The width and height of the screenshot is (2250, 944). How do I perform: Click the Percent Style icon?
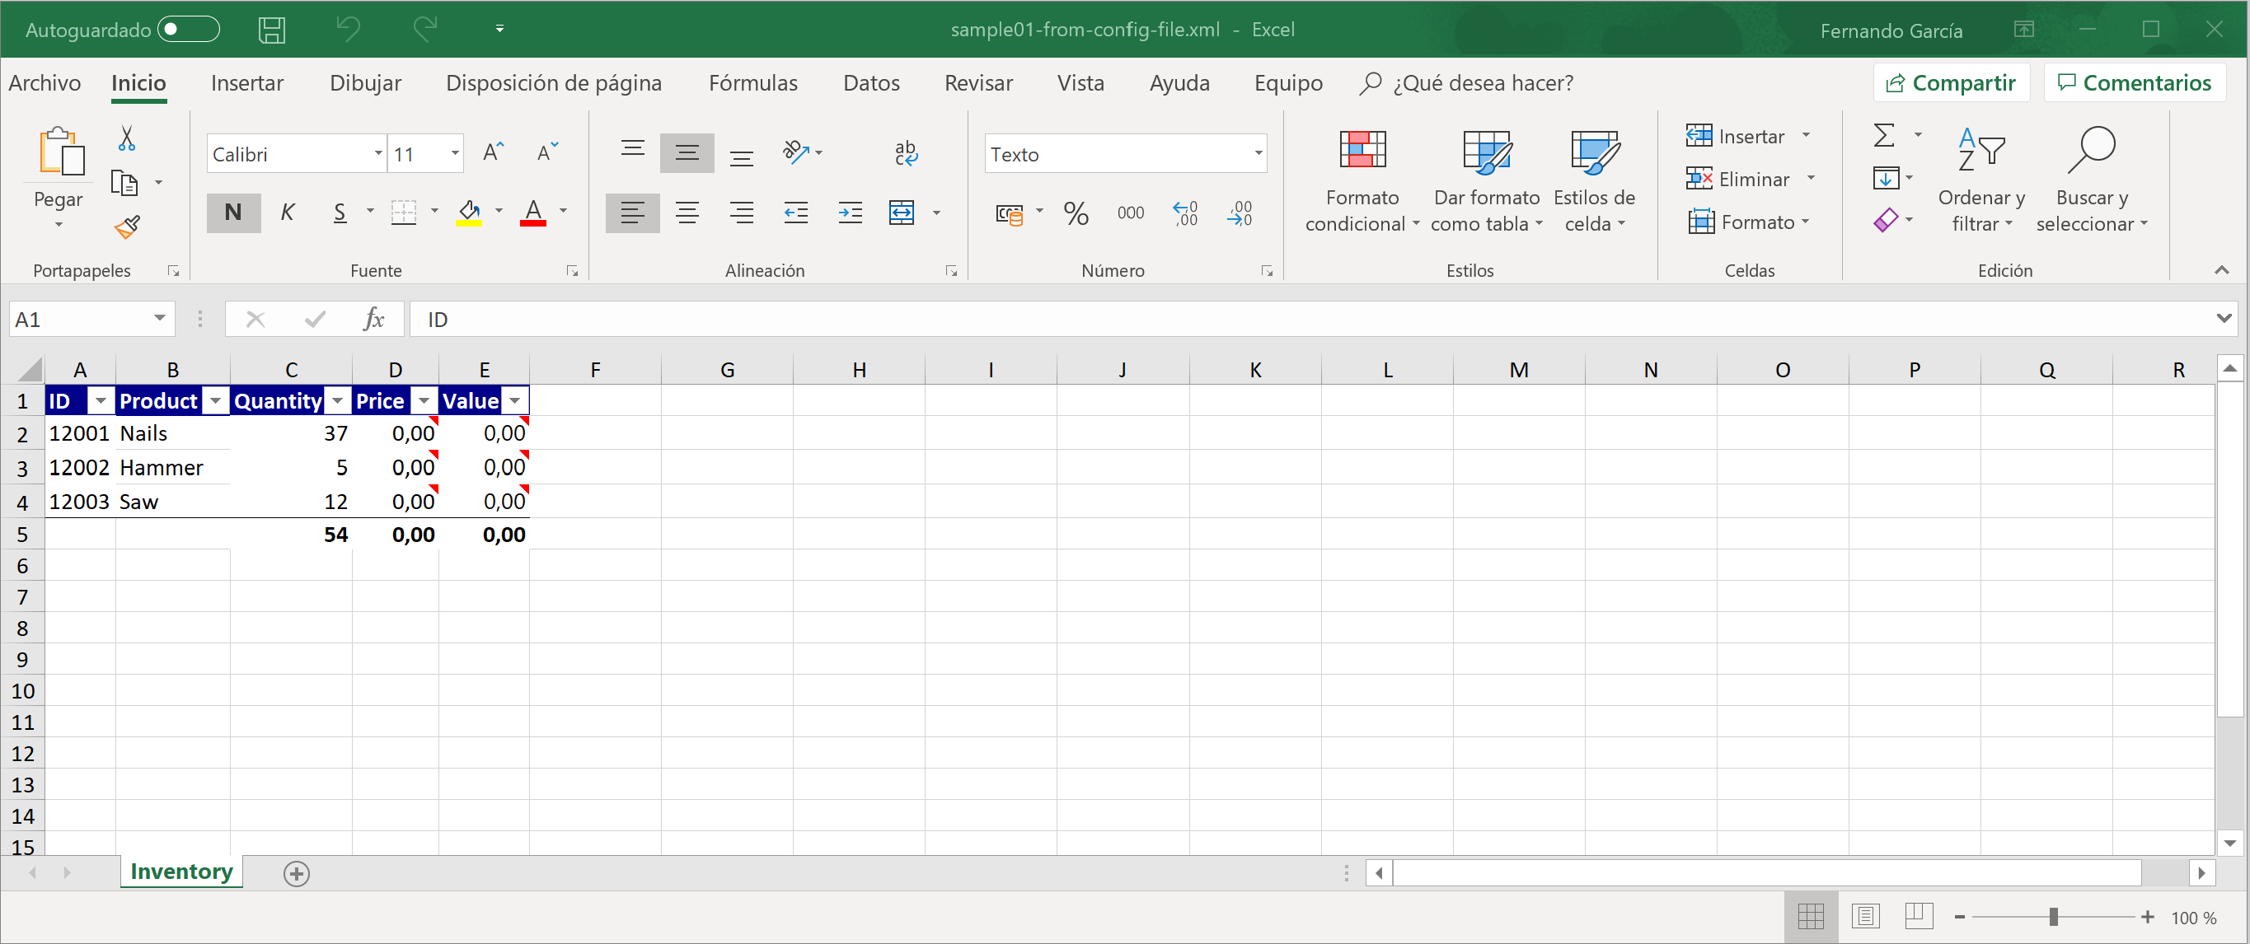(1076, 213)
